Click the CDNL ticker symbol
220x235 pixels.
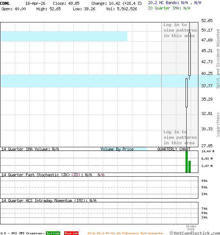click(5, 3)
